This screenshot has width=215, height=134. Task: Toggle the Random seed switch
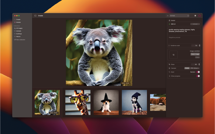point(198,72)
